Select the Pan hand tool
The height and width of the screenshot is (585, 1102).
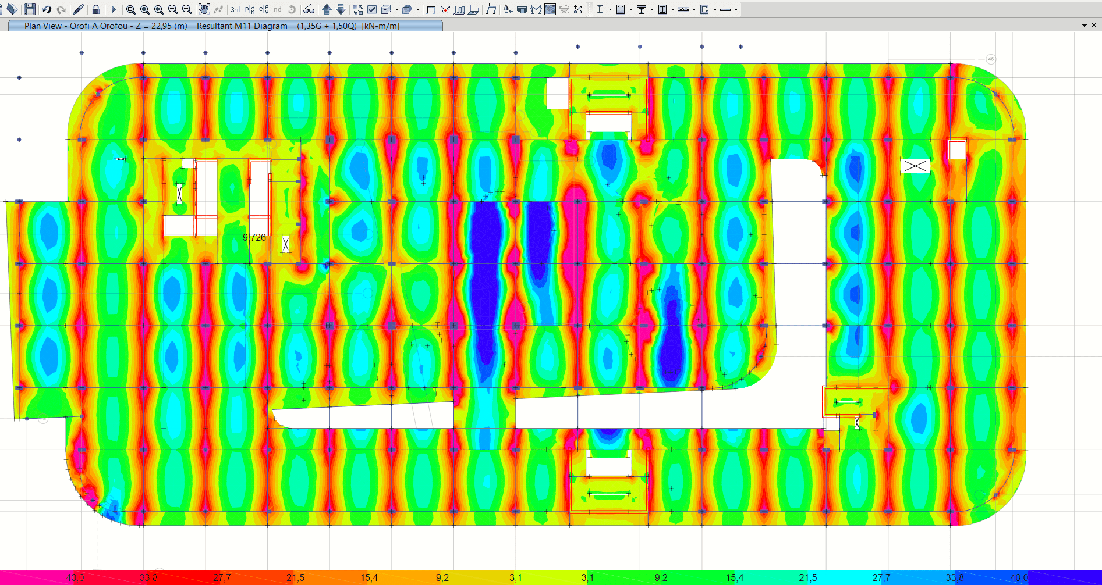[x=204, y=9]
